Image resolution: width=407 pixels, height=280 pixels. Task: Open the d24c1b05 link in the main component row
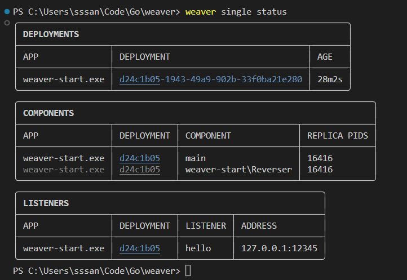click(x=140, y=158)
